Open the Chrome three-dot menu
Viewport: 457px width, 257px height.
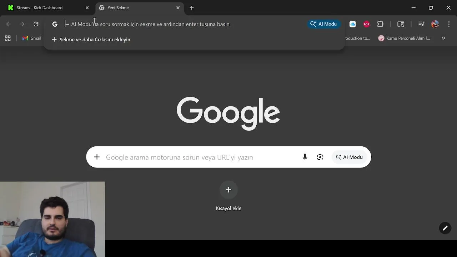point(449,24)
